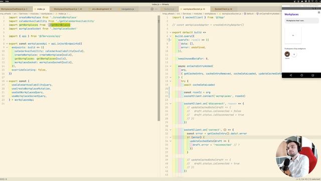Switch to the index.js tab
Image resolution: width=321 pixels, height=181 pixels.
(x=41, y=9)
